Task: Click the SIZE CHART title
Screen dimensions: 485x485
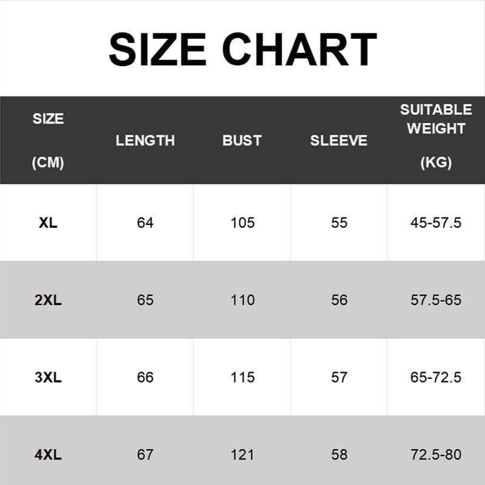Action: tap(243, 50)
